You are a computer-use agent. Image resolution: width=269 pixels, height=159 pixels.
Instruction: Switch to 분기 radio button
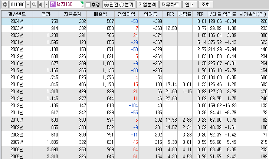(121, 5)
